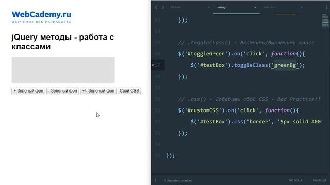Click the '#toggleGreen' selector in code
This screenshot has height=185, width=330.
(x=206, y=54)
